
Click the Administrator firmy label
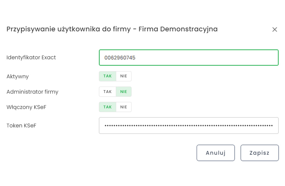pyautogui.click(x=32, y=92)
